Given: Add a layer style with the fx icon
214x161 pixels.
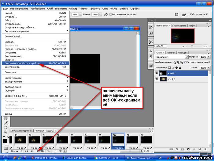Looking at the screenshot, I should pos(177,149).
